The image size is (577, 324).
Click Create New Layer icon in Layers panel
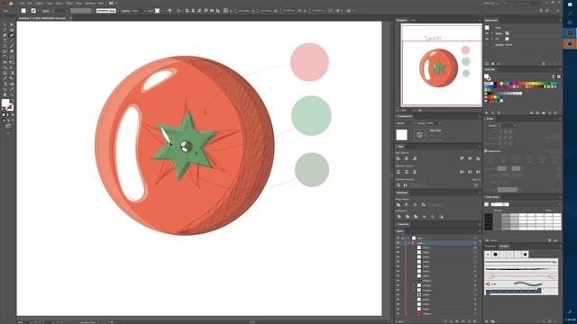470,321
